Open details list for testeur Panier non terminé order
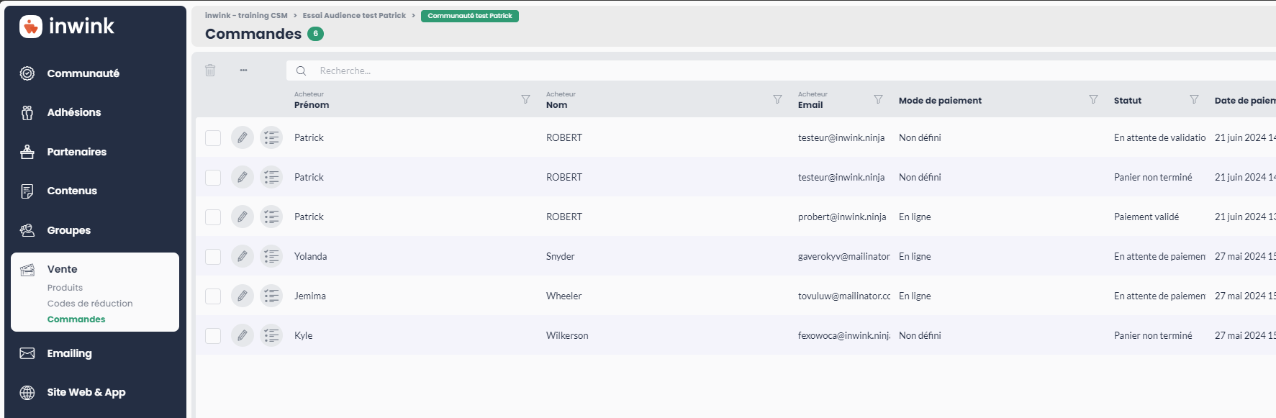 (271, 177)
